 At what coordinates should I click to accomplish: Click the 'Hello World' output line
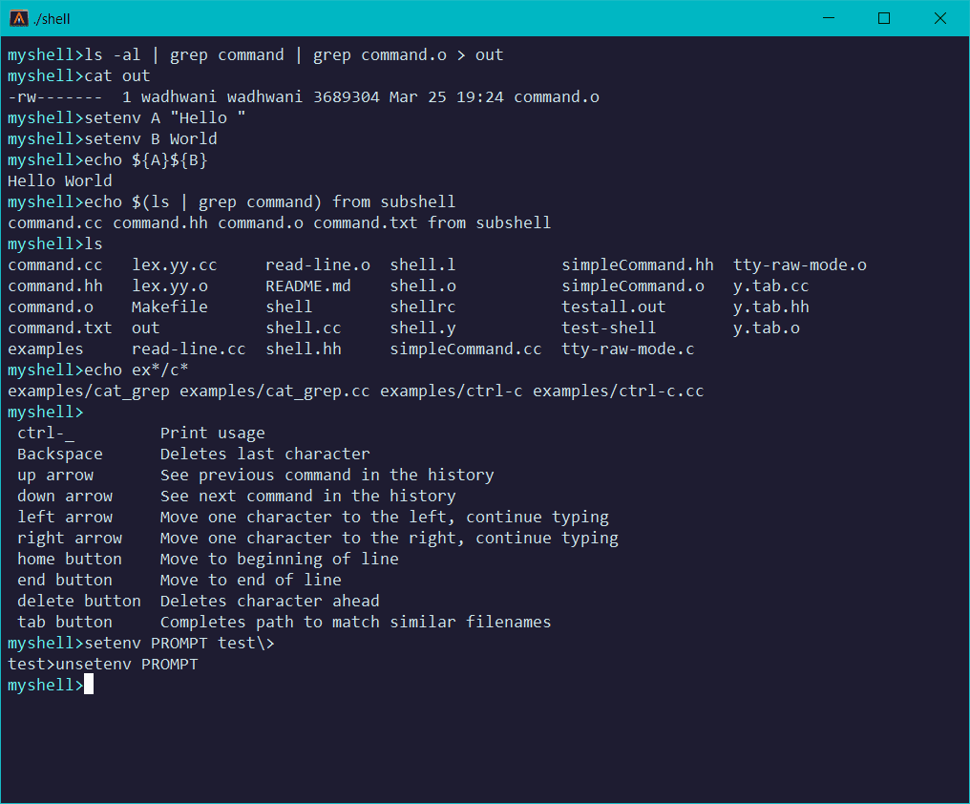click(x=59, y=180)
